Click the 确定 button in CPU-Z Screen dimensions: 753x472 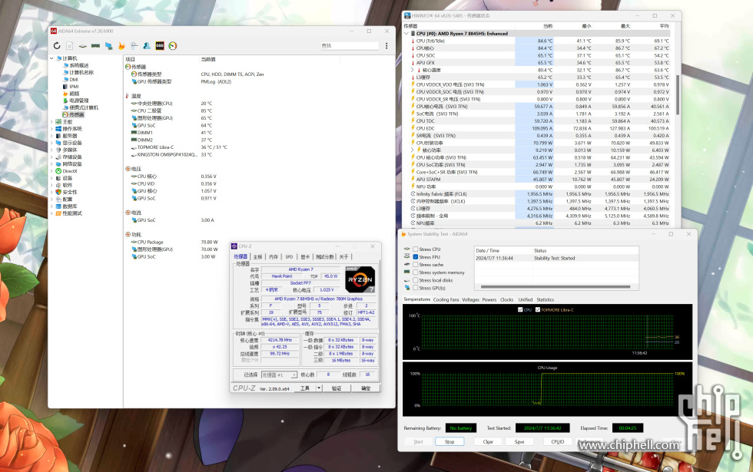coord(366,388)
